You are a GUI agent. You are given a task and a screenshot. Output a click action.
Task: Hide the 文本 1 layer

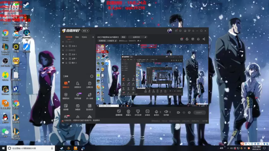coord(63,54)
